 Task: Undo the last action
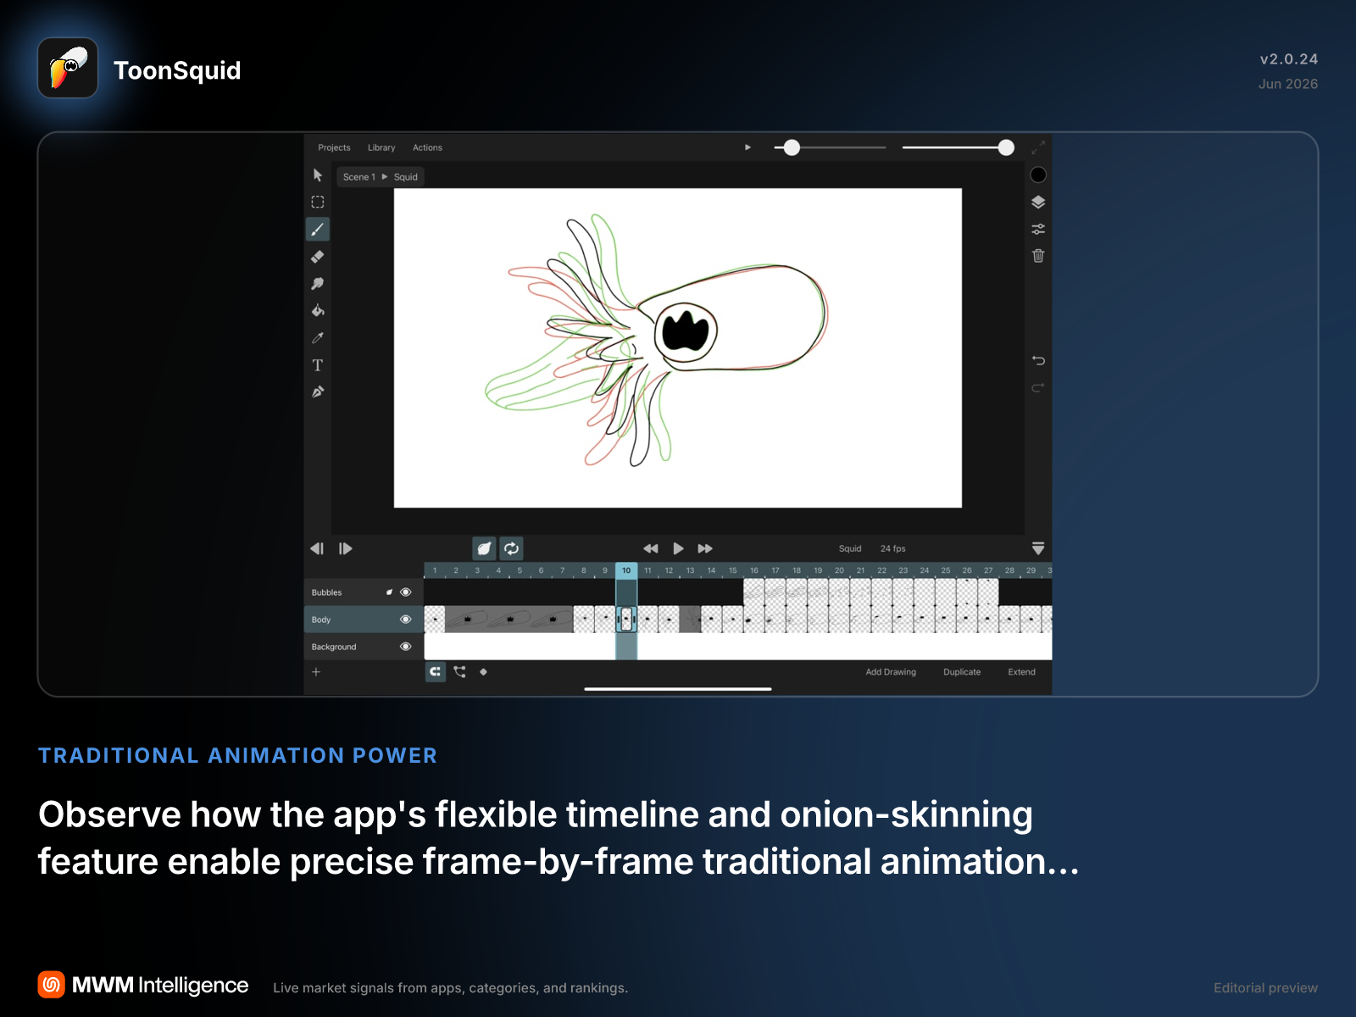tap(1038, 361)
